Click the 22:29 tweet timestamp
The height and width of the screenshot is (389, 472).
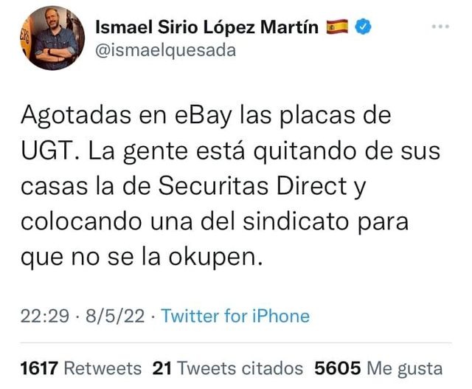[x=45, y=317]
